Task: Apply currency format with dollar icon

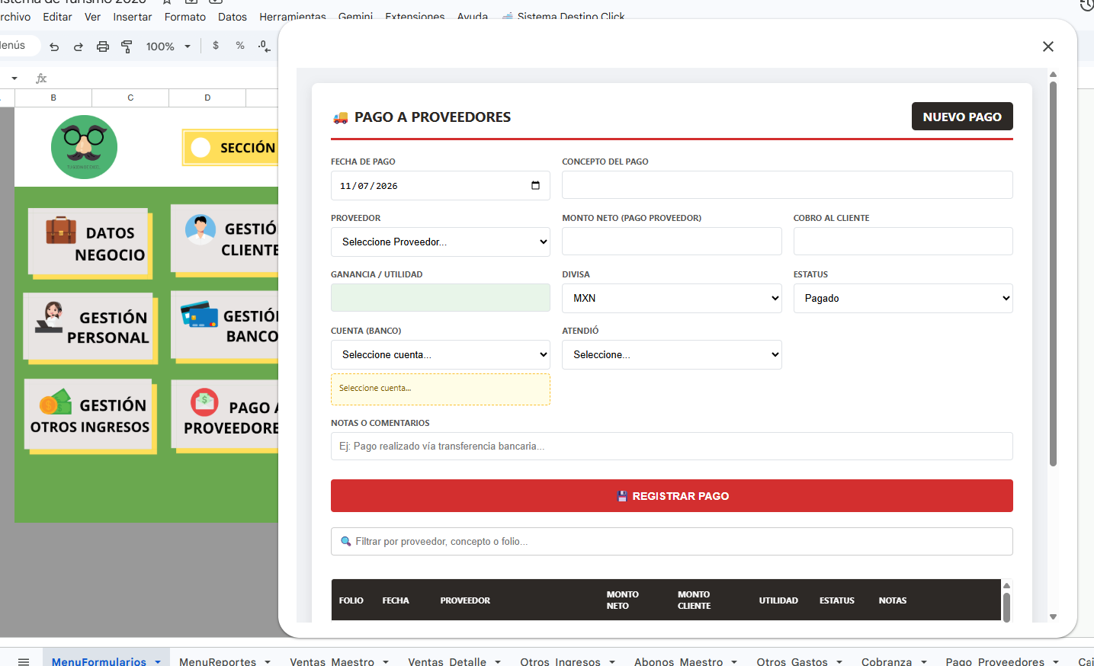Action: point(216,46)
